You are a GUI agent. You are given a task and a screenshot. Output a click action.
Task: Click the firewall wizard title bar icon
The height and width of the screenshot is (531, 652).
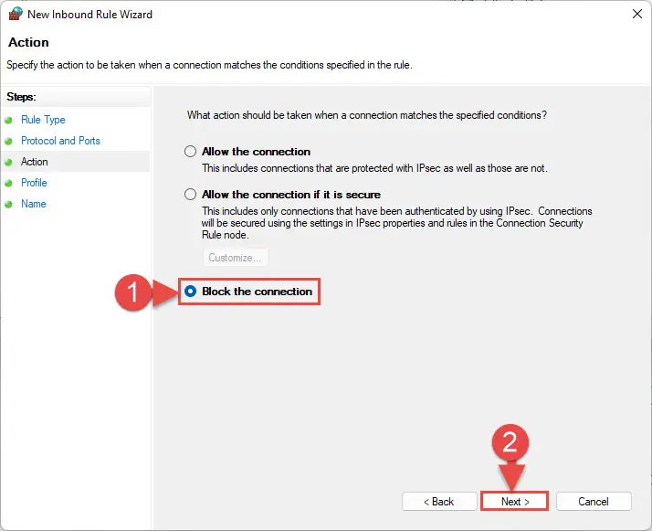tap(16, 14)
